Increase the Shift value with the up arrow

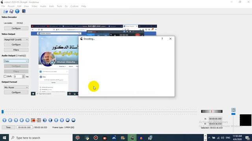pyautogui.click(x=24, y=76)
